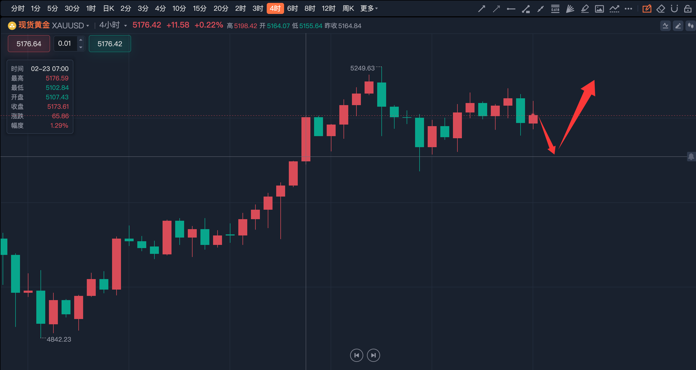Screen dimensions: 696x370
Task: Toggle the orange drawing edit mode
Action: [x=647, y=9]
